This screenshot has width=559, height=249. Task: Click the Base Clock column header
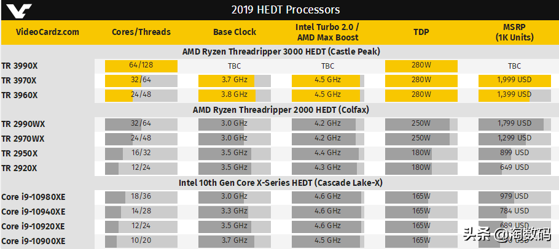[235, 32]
